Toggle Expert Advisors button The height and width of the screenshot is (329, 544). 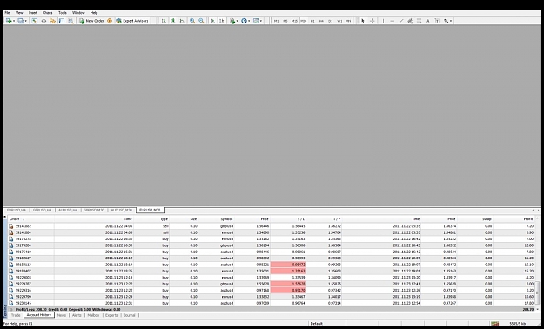click(132, 21)
